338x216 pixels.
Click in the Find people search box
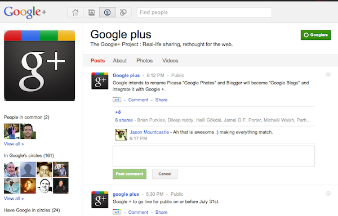coord(204,12)
